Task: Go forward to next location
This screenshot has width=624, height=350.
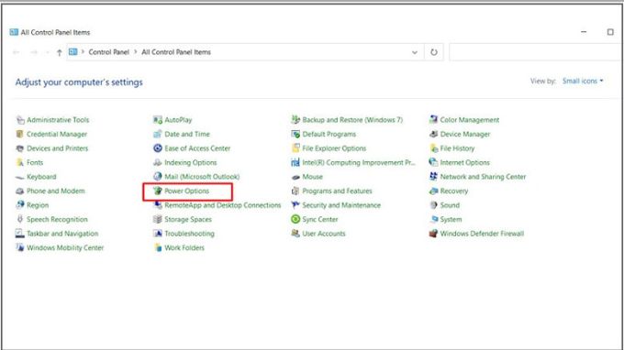Action: pyautogui.click(x=34, y=52)
